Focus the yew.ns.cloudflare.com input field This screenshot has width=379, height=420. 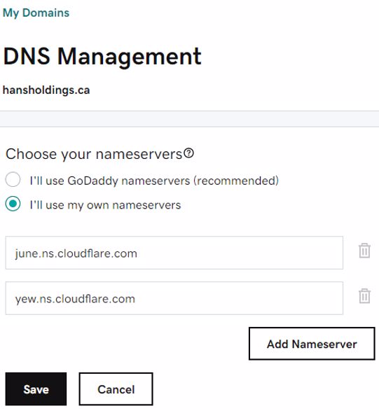point(174,298)
